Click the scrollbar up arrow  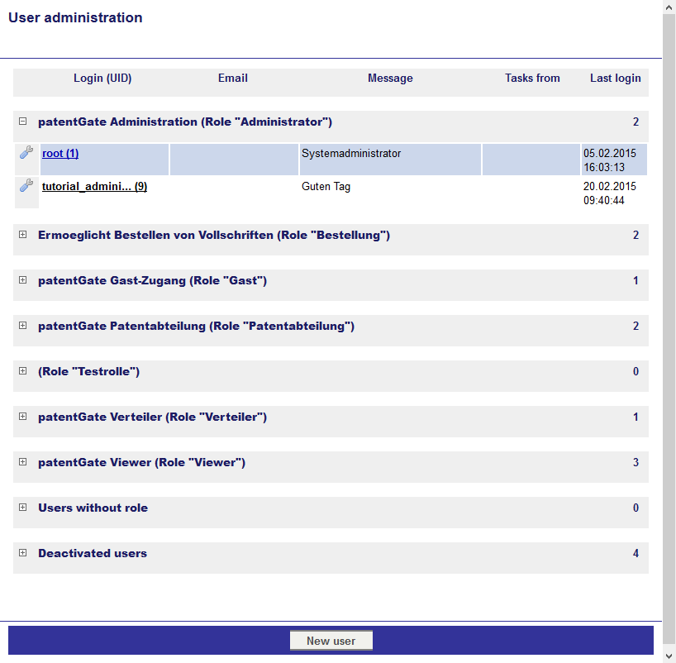click(x=669, y=7)
